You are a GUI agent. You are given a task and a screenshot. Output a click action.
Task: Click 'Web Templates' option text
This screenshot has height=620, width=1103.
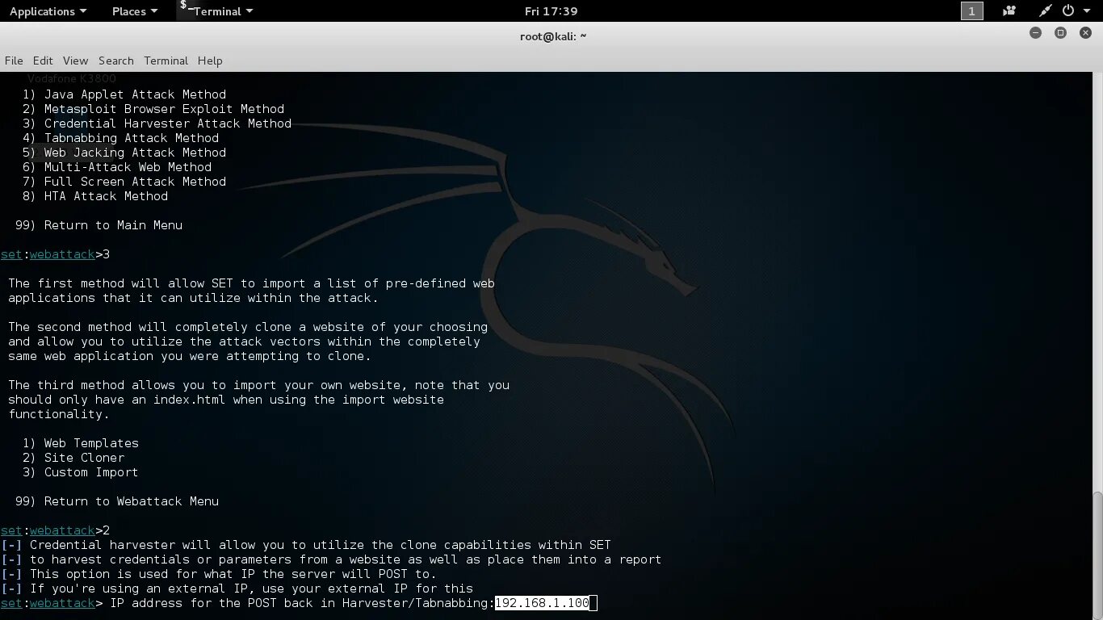pyautogui.click(x=91, y=443)
